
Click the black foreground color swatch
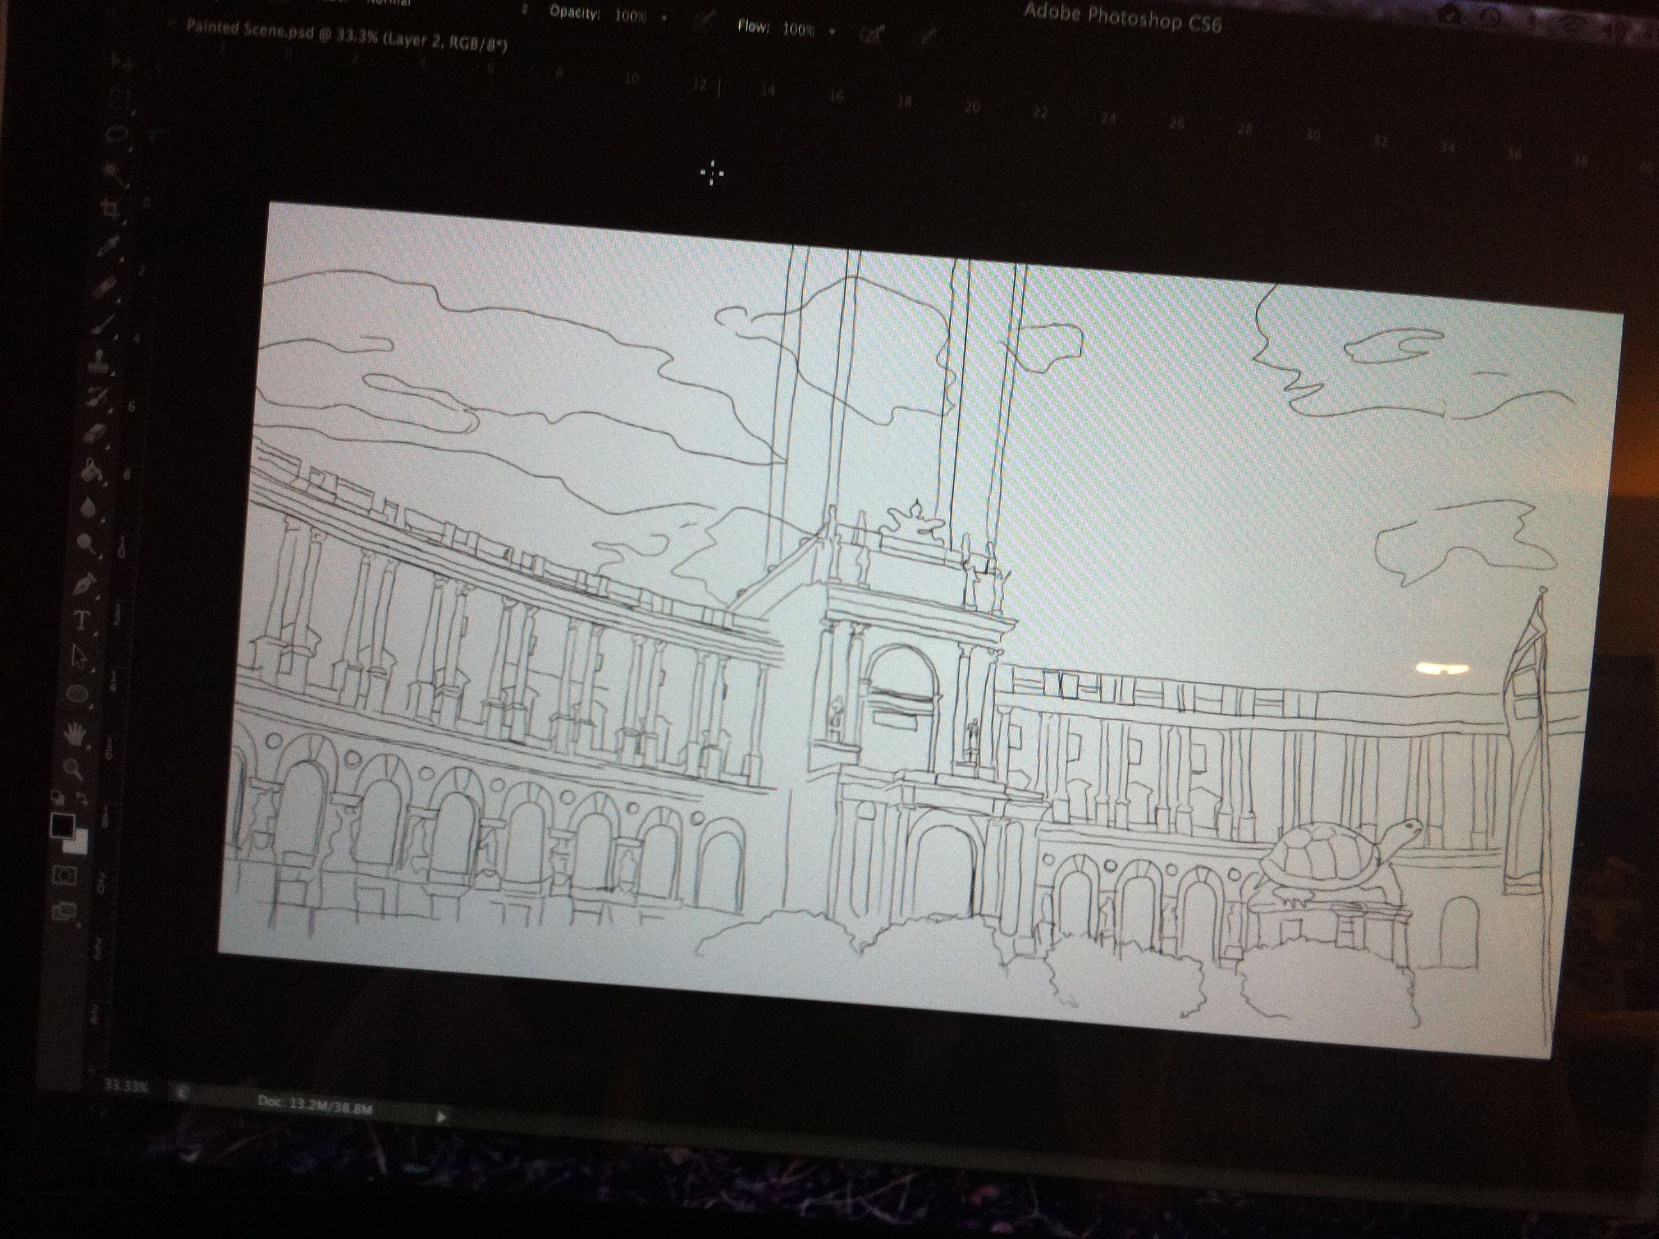(61, 825)
